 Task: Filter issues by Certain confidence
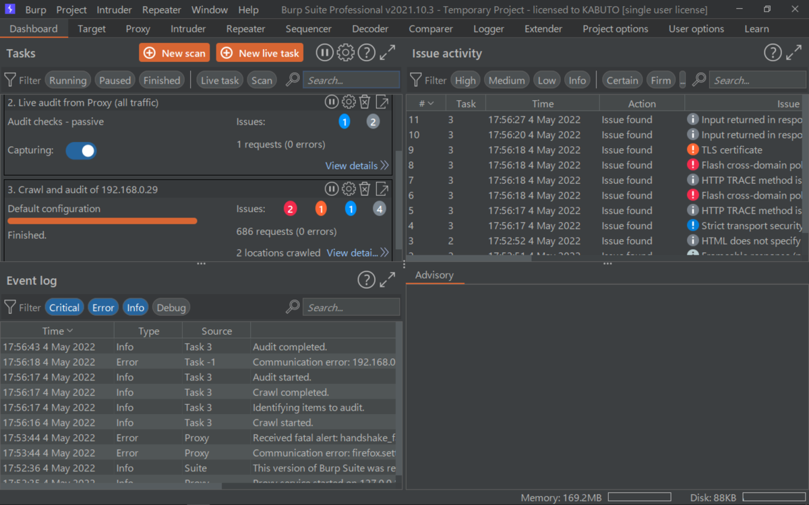coord(622,80)
